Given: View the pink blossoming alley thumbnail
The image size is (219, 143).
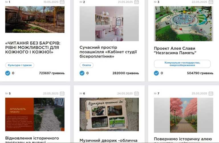Looking at the screenshot, I should coord(184,115).
